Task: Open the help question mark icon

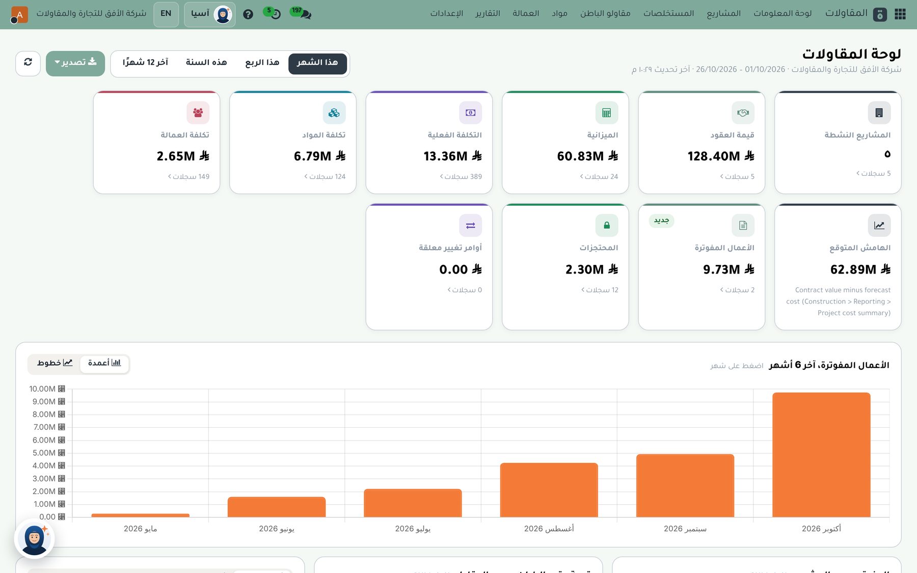Action: point(248,14)
